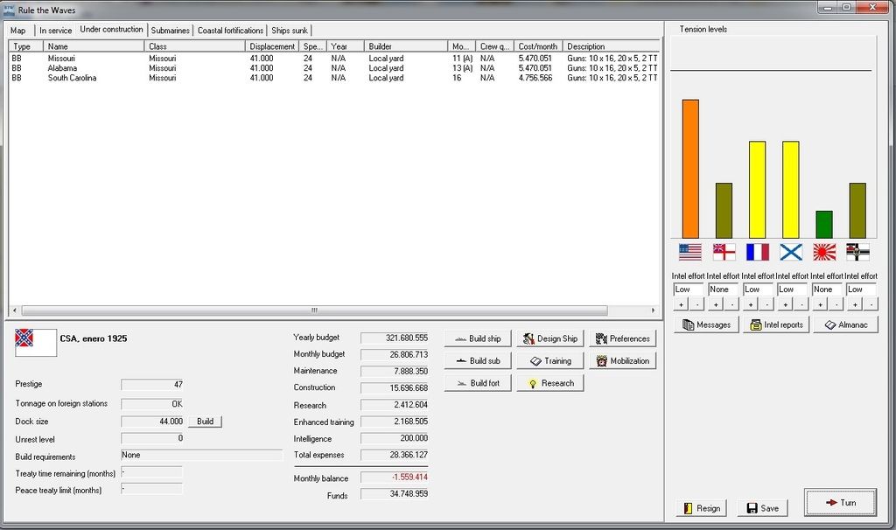Open the Messages window
This screenshot has width=896, height=530.
[x=706, y=325]
